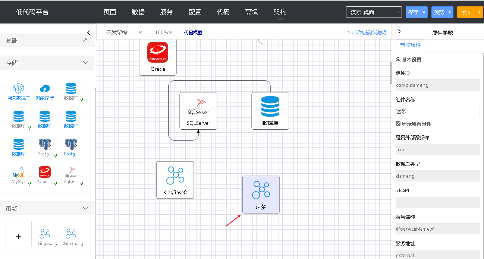The height and width of the screenshot is (259, 484).
Task: Click the 保存 button
Action: point(413,12)
